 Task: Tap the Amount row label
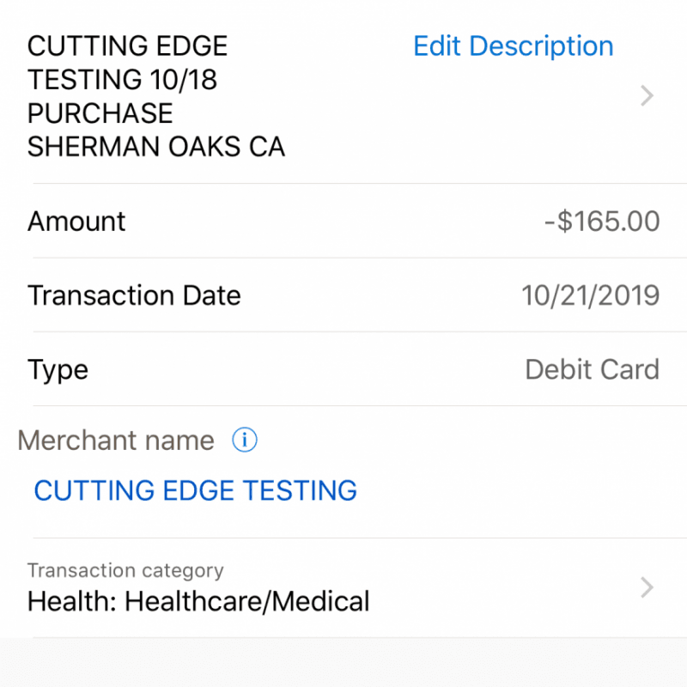click(76, 221)
